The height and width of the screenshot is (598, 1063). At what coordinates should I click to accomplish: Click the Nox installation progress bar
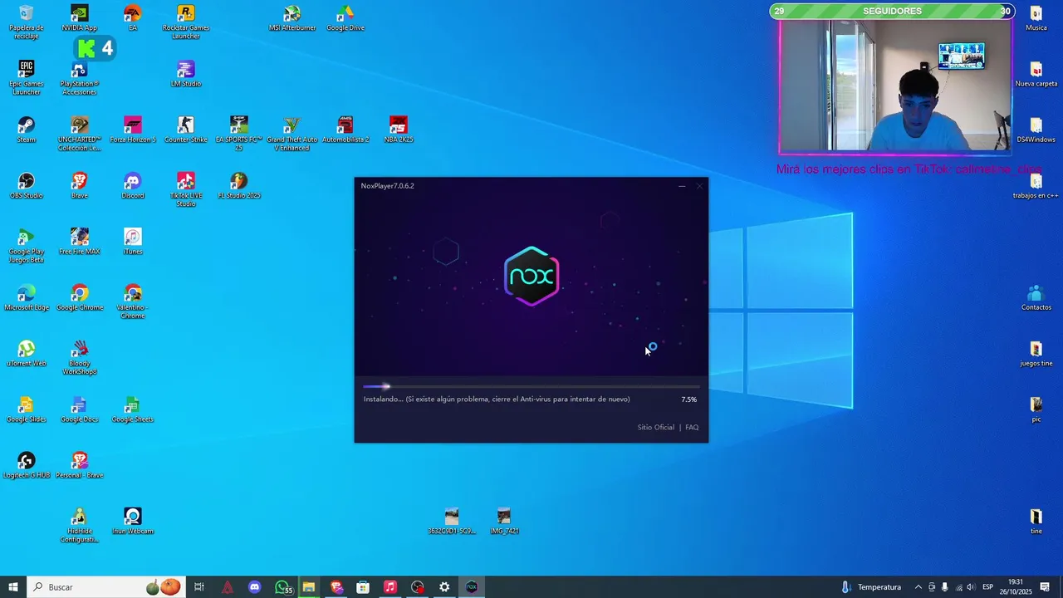531,386
